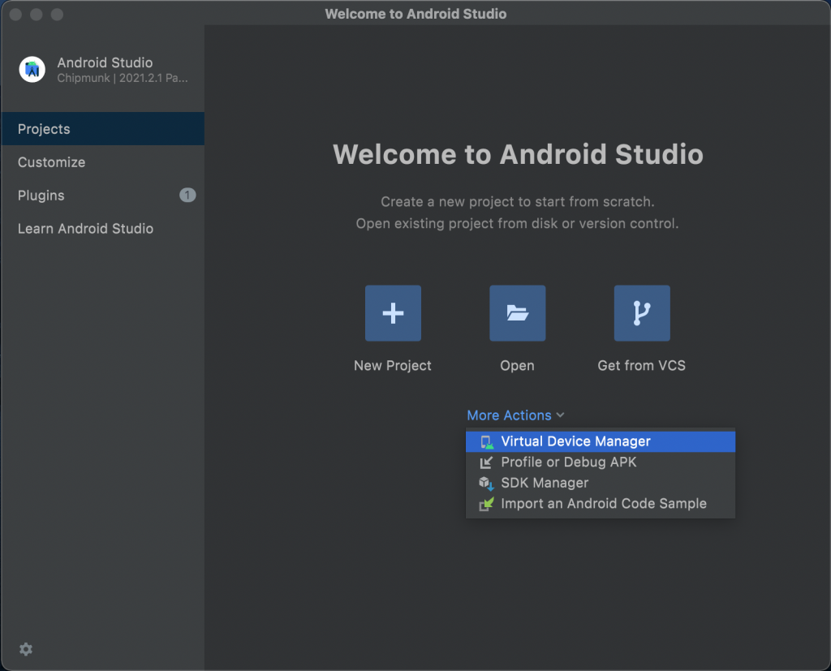
Task: Click the Profile or Debug APK icon
Action: point(486,462)
